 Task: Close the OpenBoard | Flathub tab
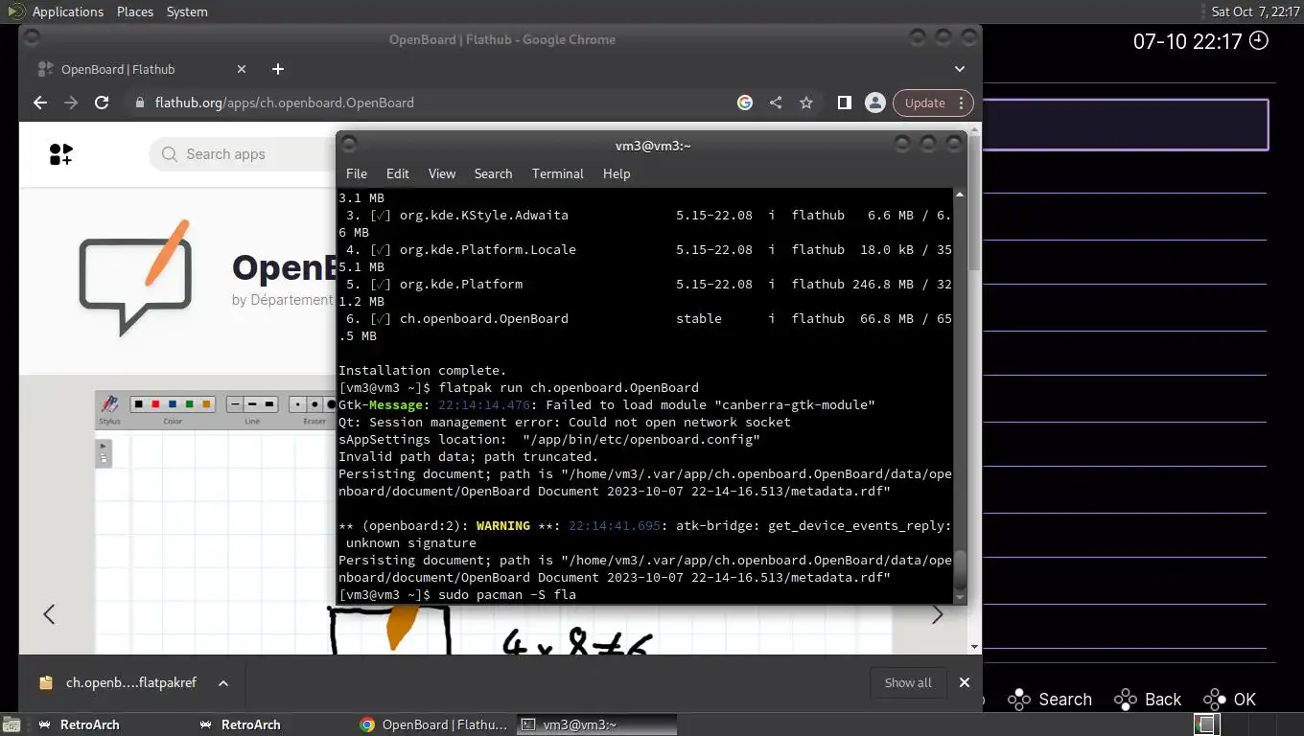(x=242, y=69)
